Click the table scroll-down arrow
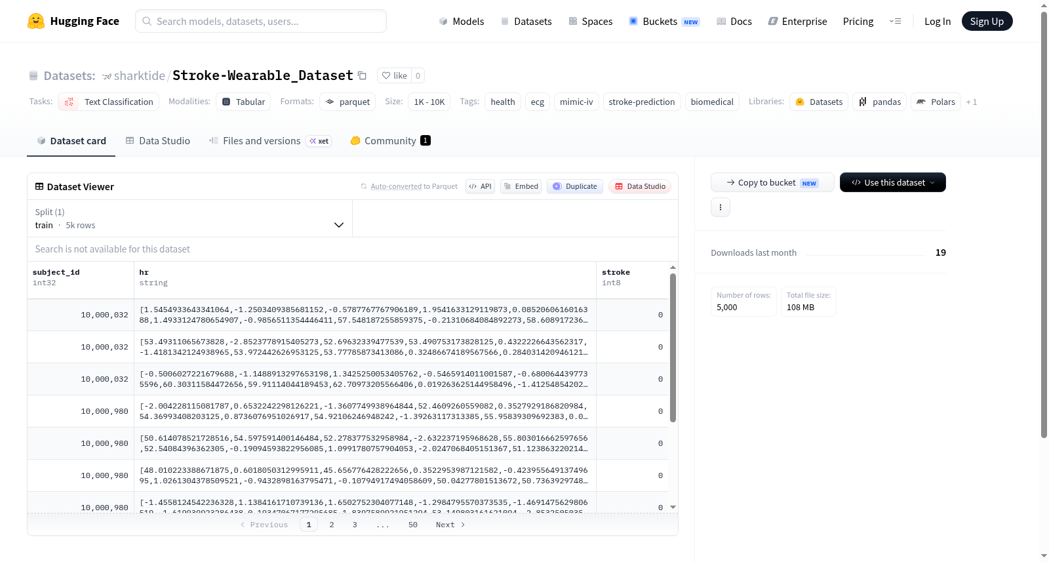1049x562 pixels. click(673, 507)
